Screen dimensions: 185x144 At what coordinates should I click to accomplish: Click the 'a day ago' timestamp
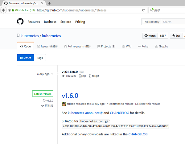pos(43,74)
